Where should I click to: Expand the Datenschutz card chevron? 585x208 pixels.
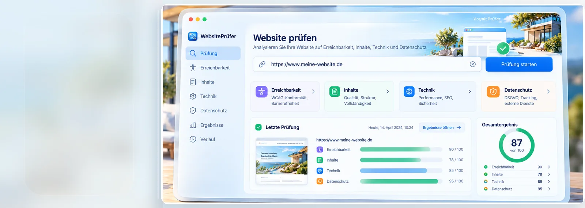[548, 92]
